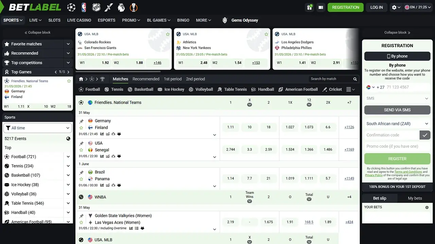435x244 pixels.
Task: Confirm the confirmation code checkmark
Action: pyautogui.click(x=425, y=135)
